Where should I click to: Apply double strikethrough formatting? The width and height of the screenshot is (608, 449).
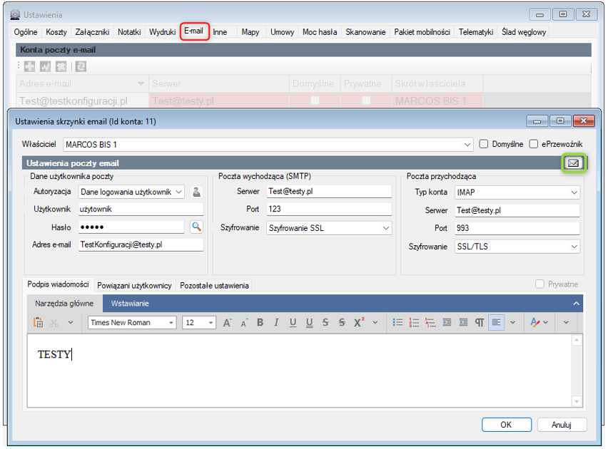pos(342,322)
